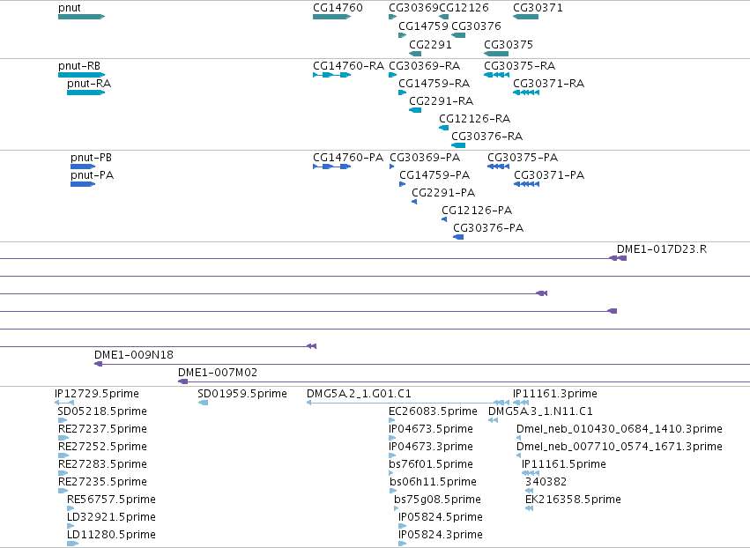The width and height of the screenshot is (750, 548).
Task: Select the CG14760 gene arrow
Action: 332,17
